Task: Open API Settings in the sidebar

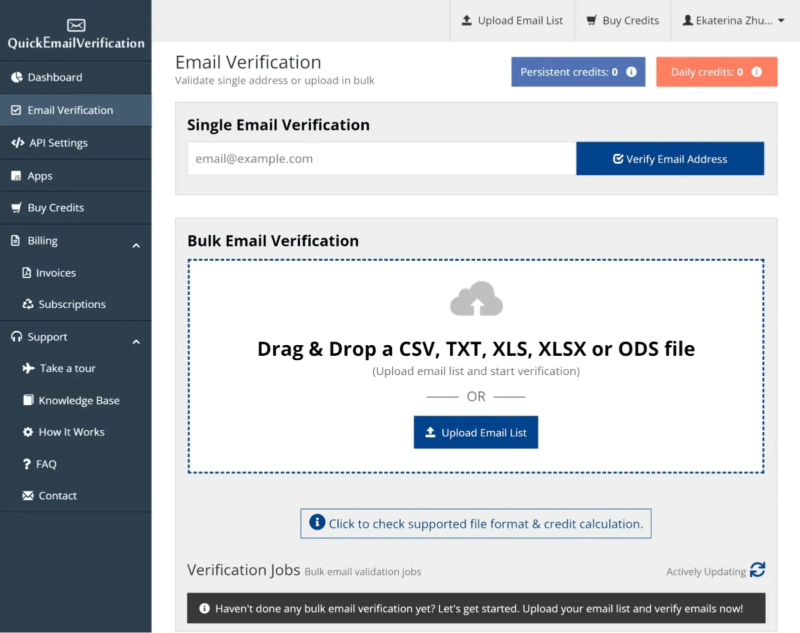Action: click(x=58, y=143)
